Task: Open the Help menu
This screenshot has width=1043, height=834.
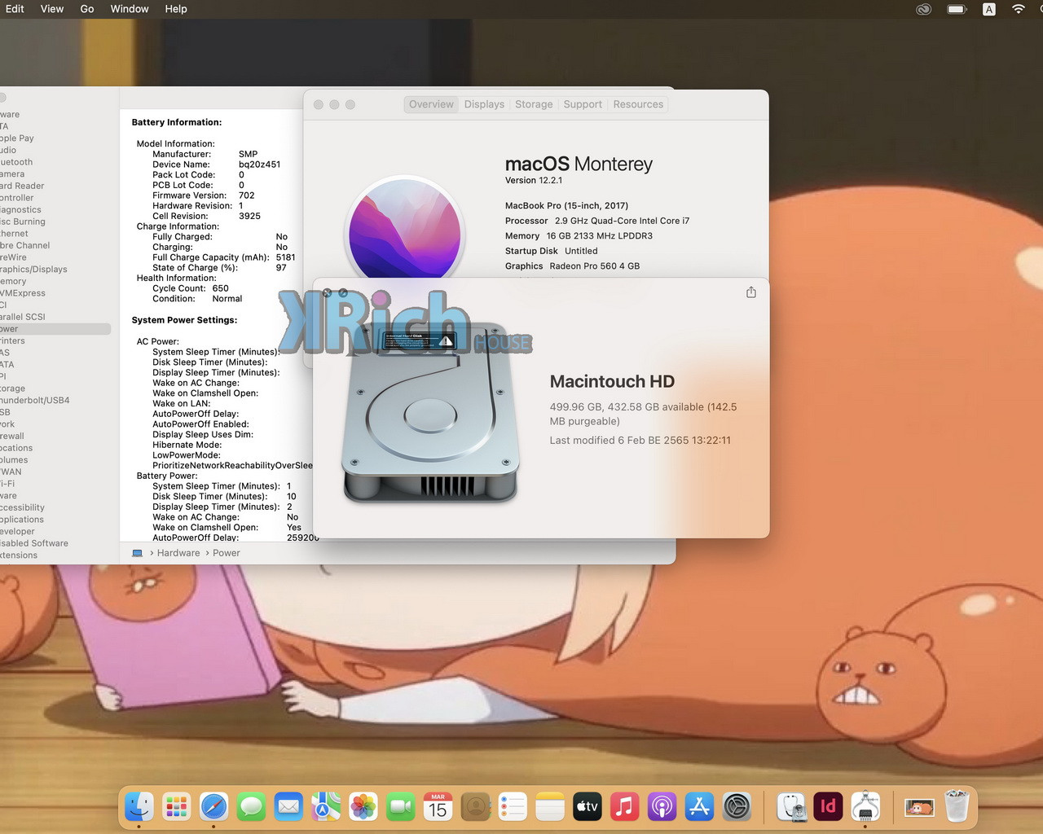Action: coord(176,9)
